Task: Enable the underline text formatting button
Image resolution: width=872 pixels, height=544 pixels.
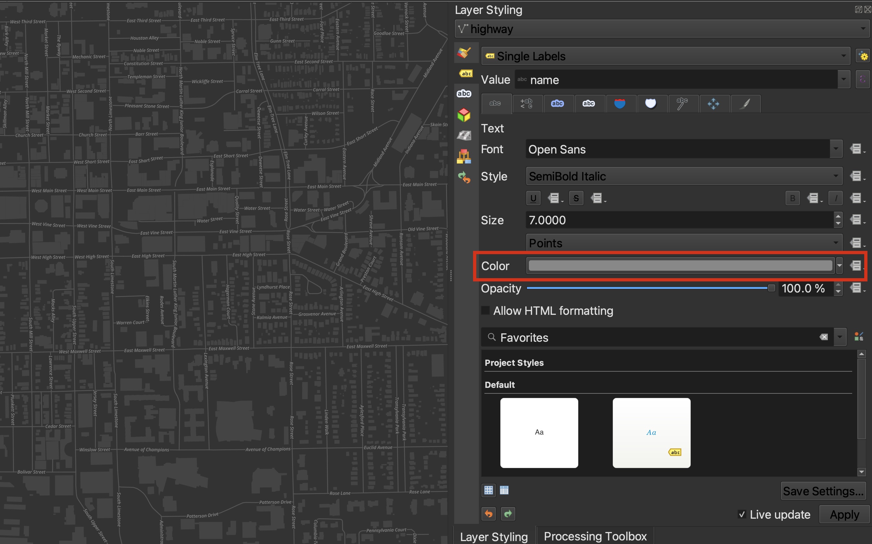Action: [x=533, y=198]
